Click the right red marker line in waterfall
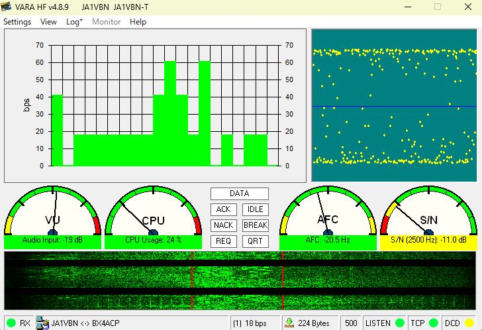The image size is (482, 330). 283,280
